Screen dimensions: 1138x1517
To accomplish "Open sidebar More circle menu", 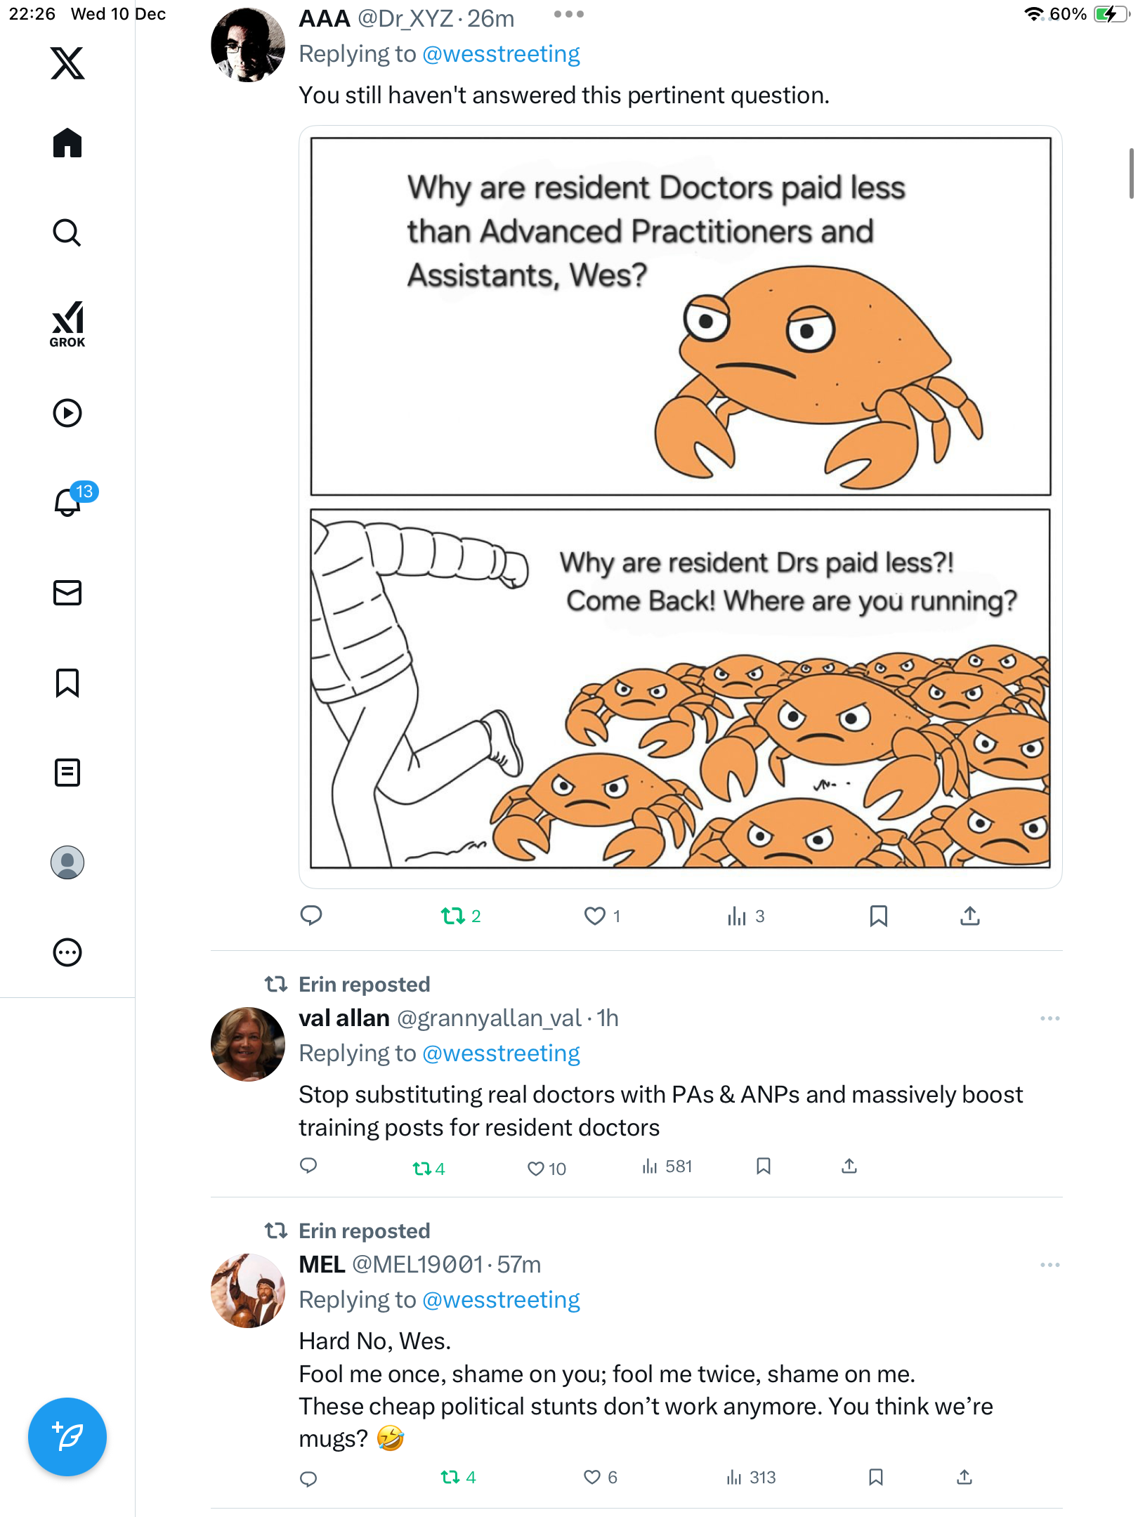I will click(x=67, y=952).
